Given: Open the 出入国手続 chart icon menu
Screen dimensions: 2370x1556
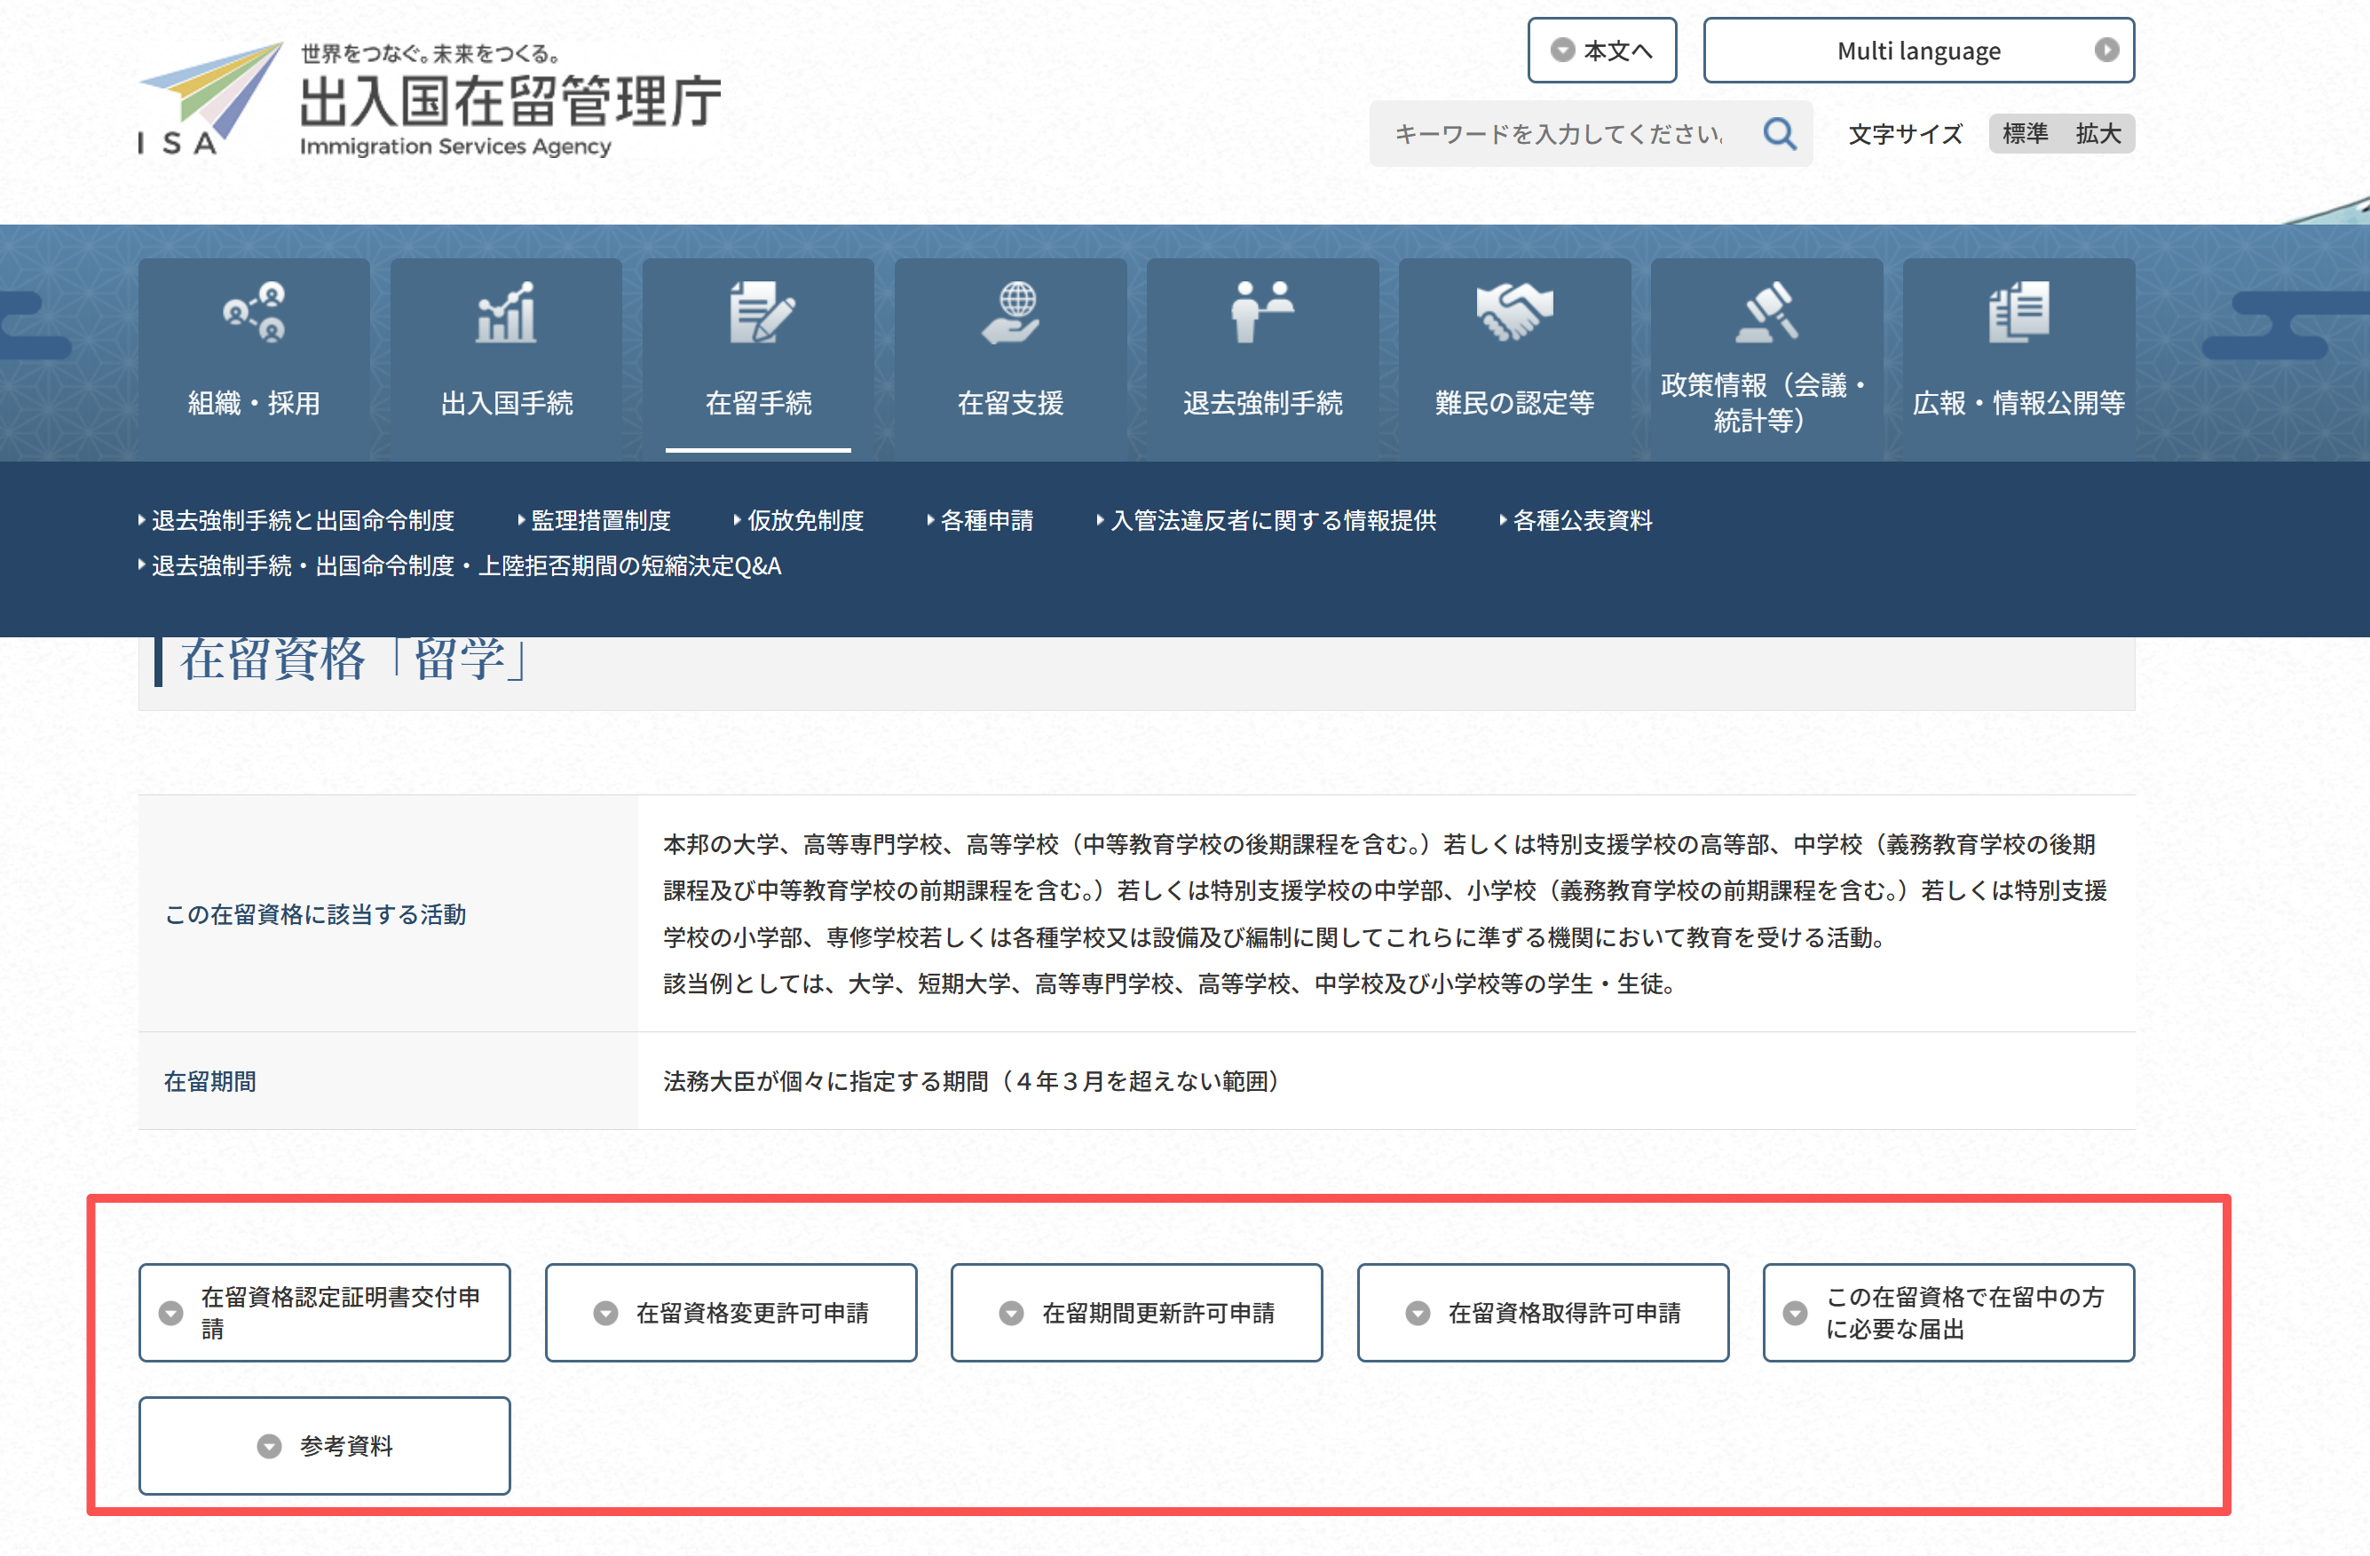Looking at the screenshot, I should tap(506, 312).
